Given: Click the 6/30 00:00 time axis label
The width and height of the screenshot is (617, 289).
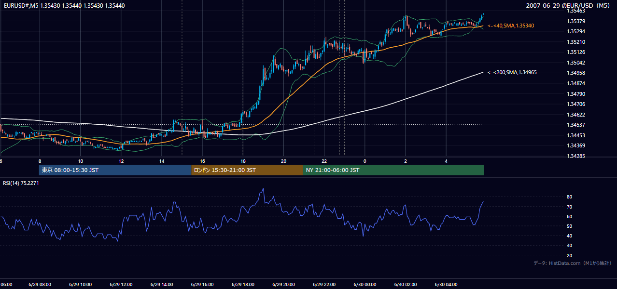Looking at the screenshot, I should [365, 285].
